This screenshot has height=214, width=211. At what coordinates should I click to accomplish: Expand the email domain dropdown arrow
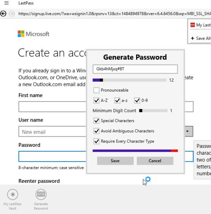coord(188,131)
